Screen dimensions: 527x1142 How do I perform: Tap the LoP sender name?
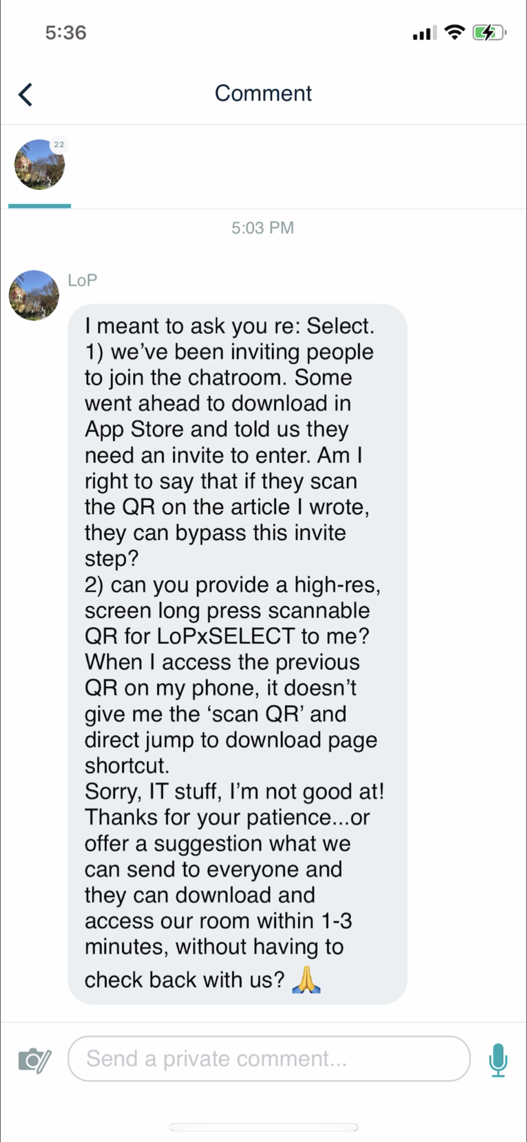point(82,280)
